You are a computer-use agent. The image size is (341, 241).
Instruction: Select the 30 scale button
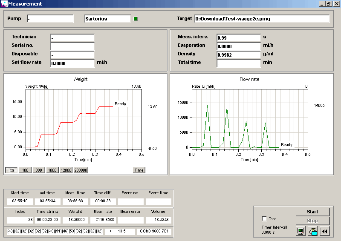[12, 170]
